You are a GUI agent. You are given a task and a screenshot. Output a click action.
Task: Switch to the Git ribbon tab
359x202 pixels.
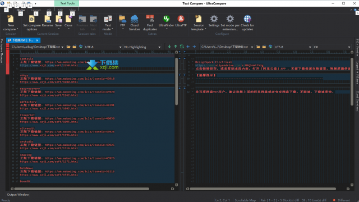(x=49, y=10)
